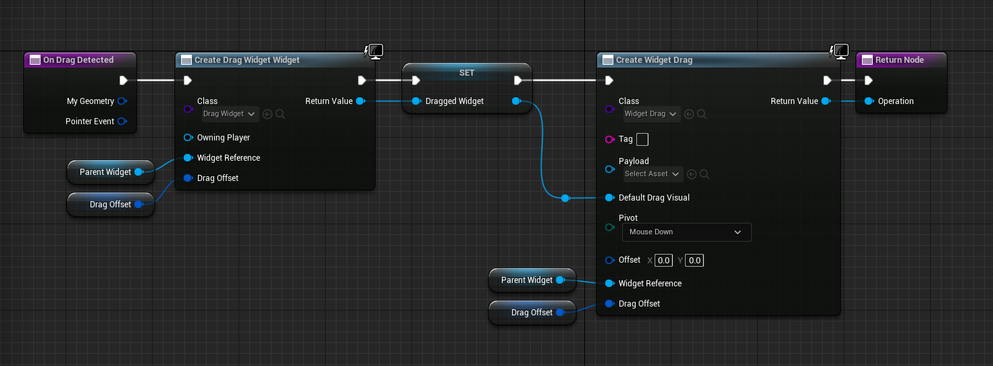Click the use-selected arrow icon beside Widget Drag
The image size is (993, 366).
click(689, 114)
